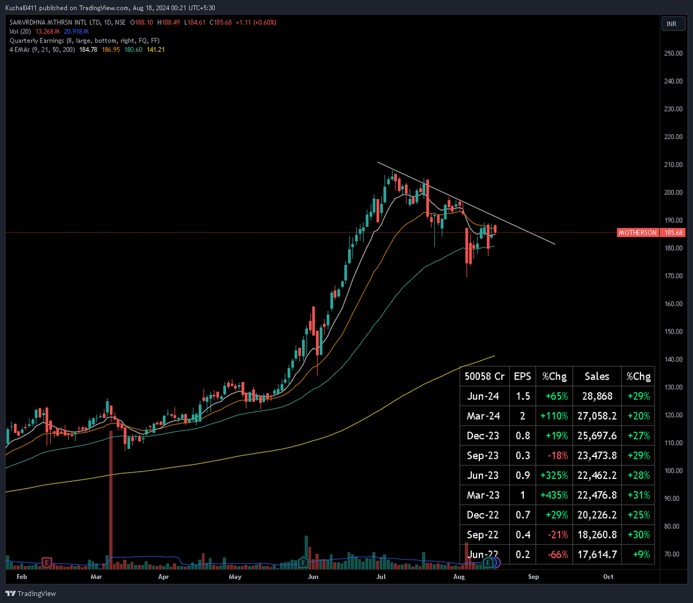Select the Sales column header in the earnings table

tap(597, 376)
